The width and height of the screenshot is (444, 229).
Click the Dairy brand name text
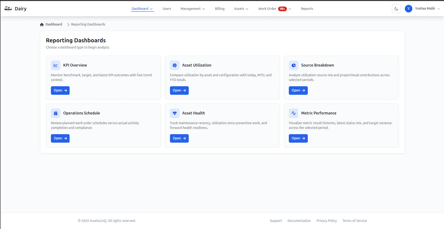tap(21, 9)
